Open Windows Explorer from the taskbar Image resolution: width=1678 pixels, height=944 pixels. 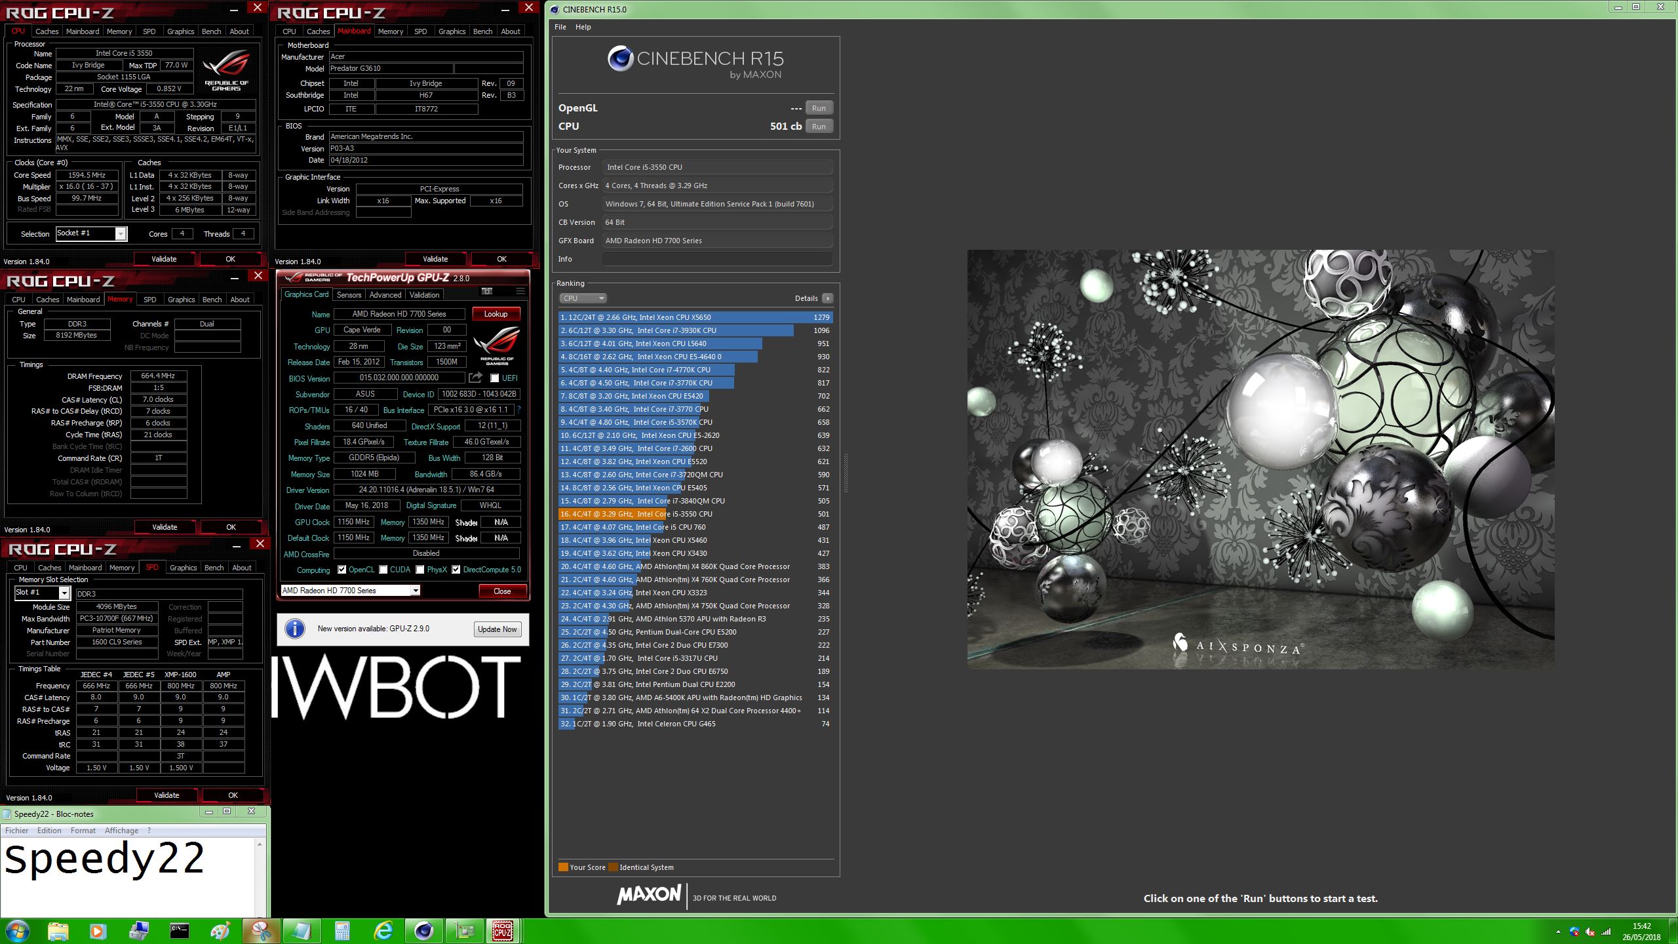(58, 931)
